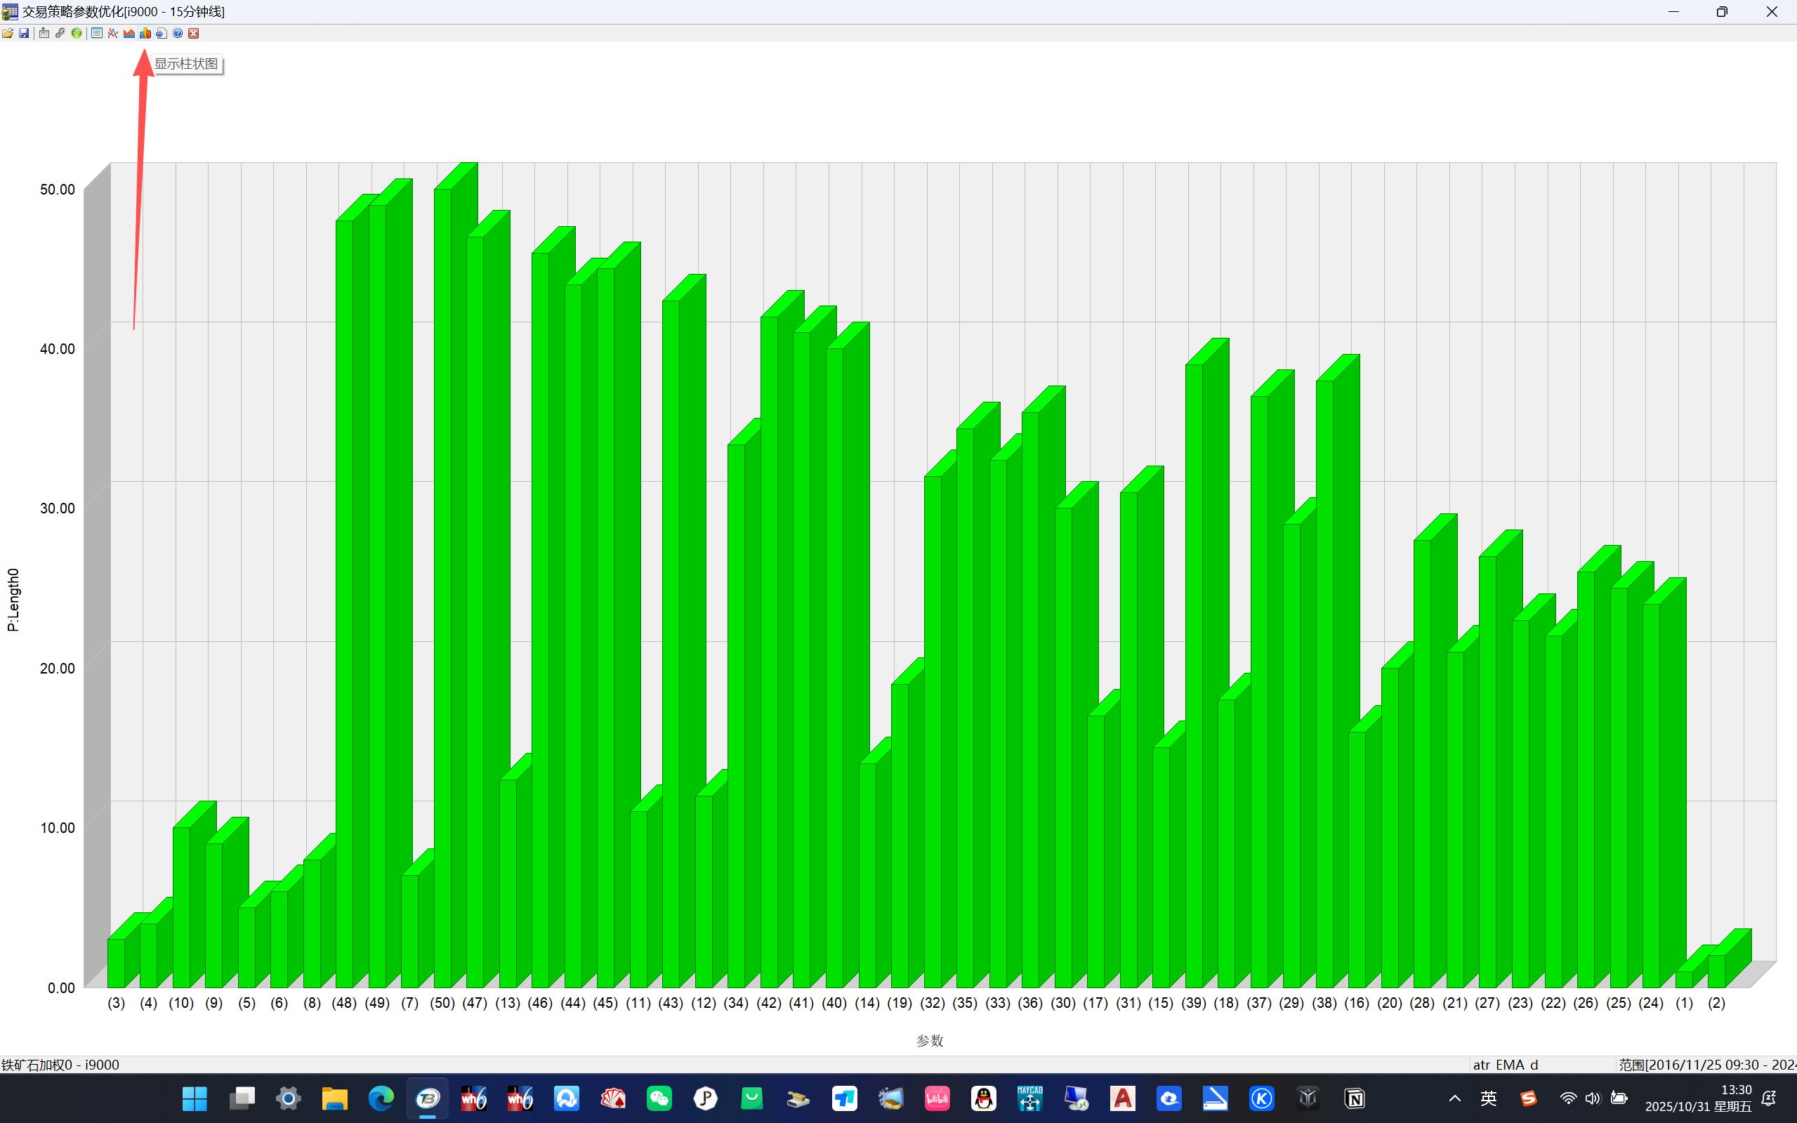Save results with the floppy disk icon
This screenshot has height=1123, width=1797.
[24, 34]
